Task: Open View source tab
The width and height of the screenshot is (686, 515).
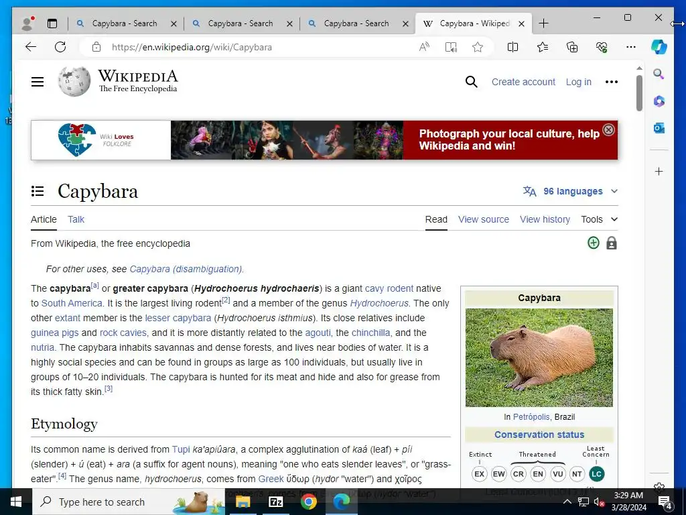Action: click(484, 219)
